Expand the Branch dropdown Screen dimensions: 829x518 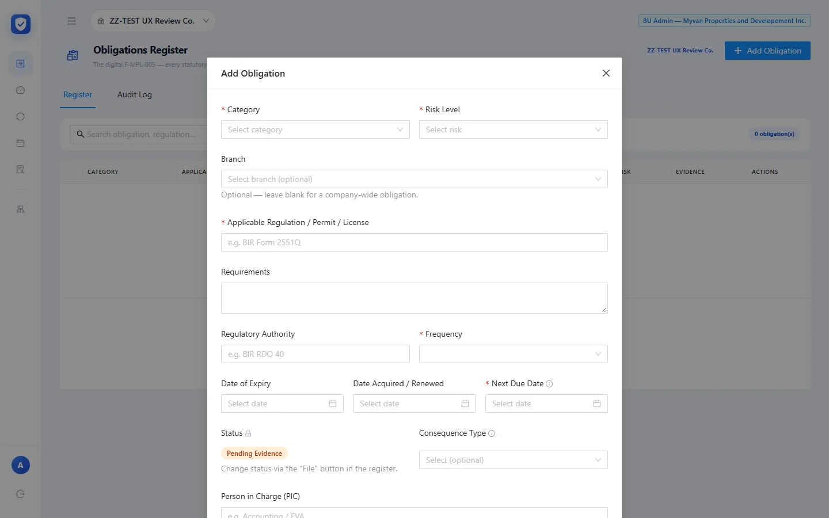pos(414,179)
